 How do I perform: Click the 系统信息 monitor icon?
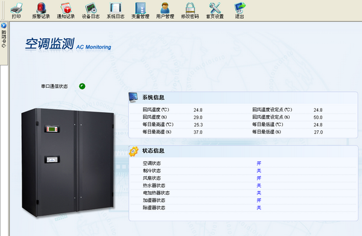[133, 97]
